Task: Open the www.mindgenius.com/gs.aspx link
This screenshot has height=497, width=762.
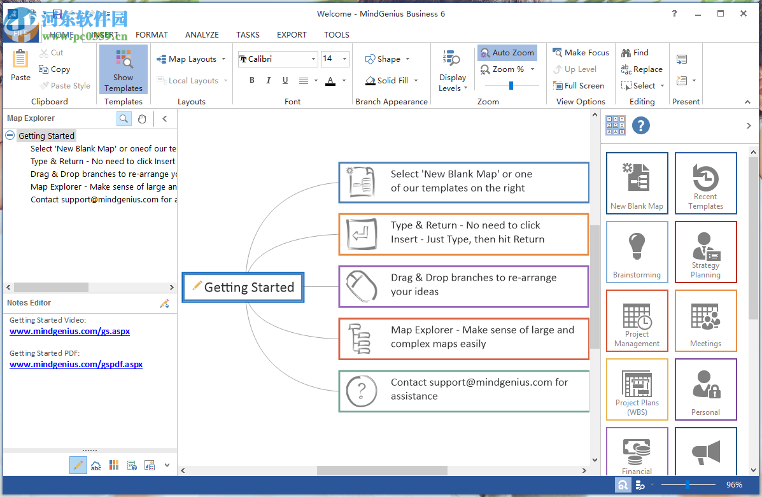Action: [69, 331]
